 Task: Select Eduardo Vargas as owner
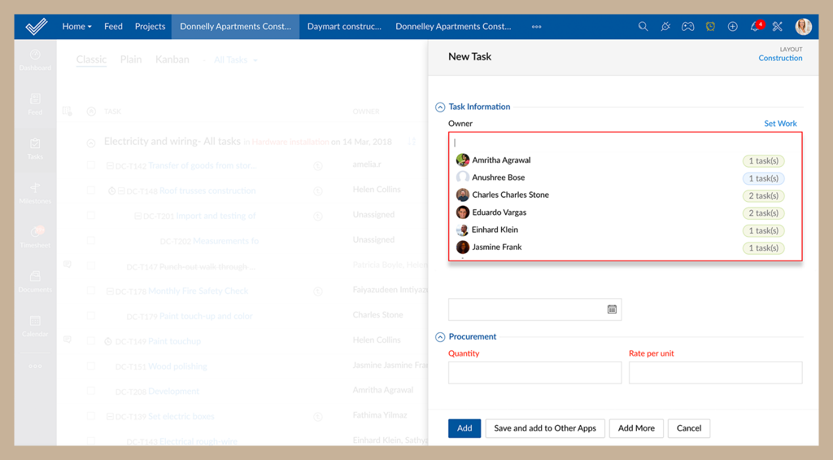tap(498, 212)
